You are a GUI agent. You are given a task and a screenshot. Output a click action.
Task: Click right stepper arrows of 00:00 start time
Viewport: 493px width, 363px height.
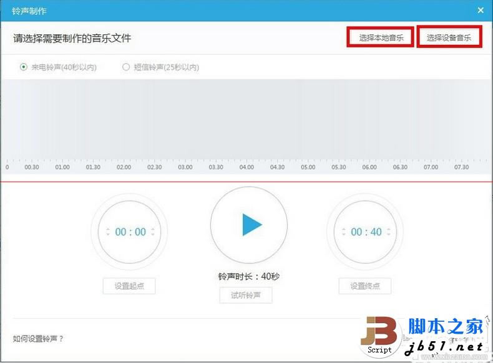click(153, 232)
